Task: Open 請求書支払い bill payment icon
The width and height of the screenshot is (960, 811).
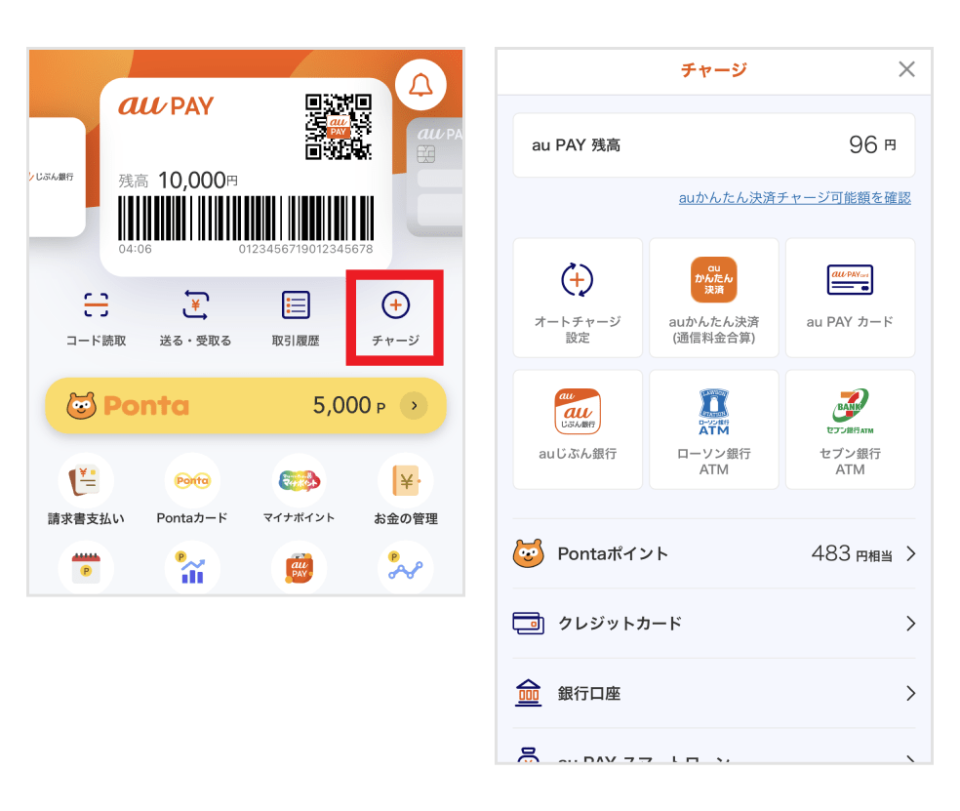Action: [86, 481]
